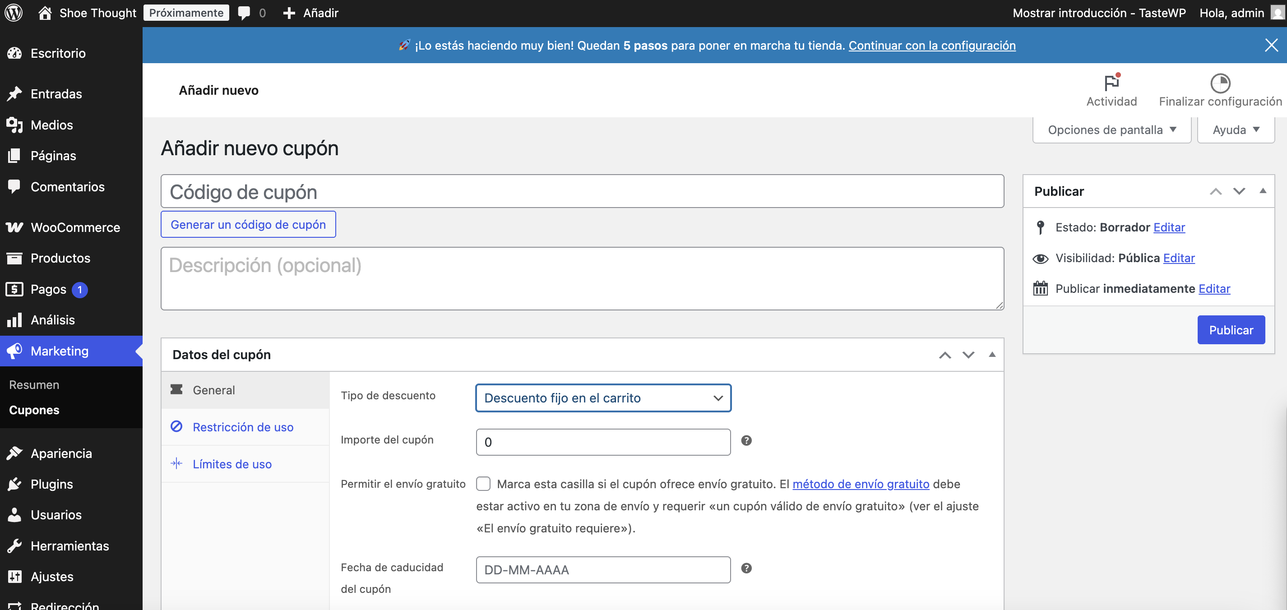
Task: Open the Tipo de descuento dropdown
Action: click(x=603, y=397)
